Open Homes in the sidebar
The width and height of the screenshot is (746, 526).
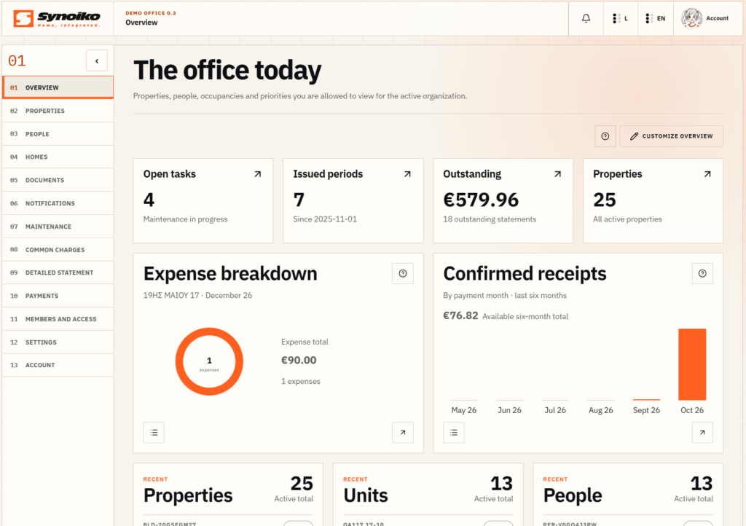point(58,157)
